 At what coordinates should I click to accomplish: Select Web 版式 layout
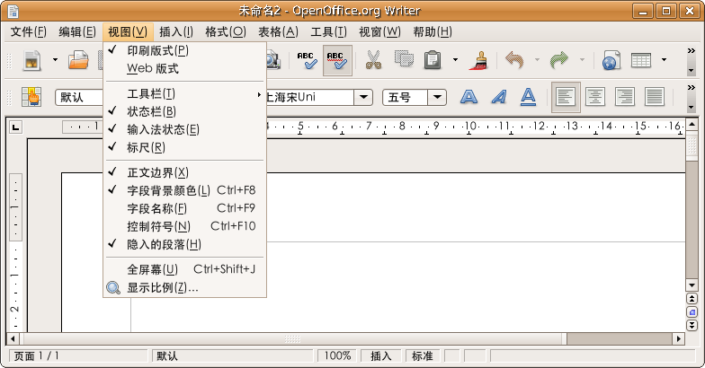[x=185, y=68]
